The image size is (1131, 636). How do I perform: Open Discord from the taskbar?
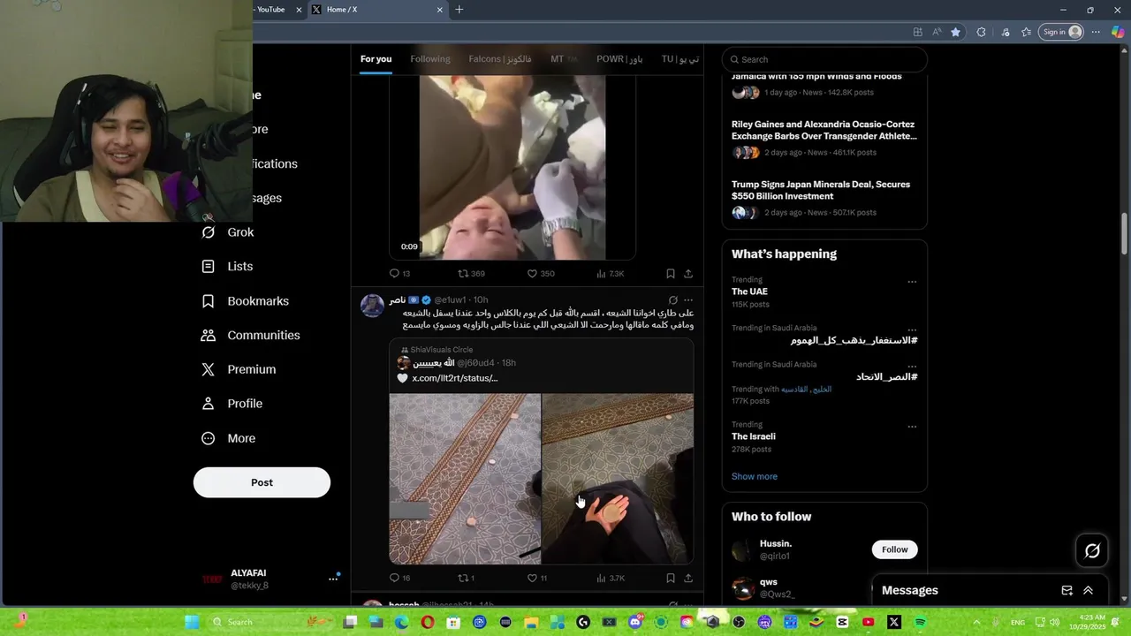click(634, 622)
